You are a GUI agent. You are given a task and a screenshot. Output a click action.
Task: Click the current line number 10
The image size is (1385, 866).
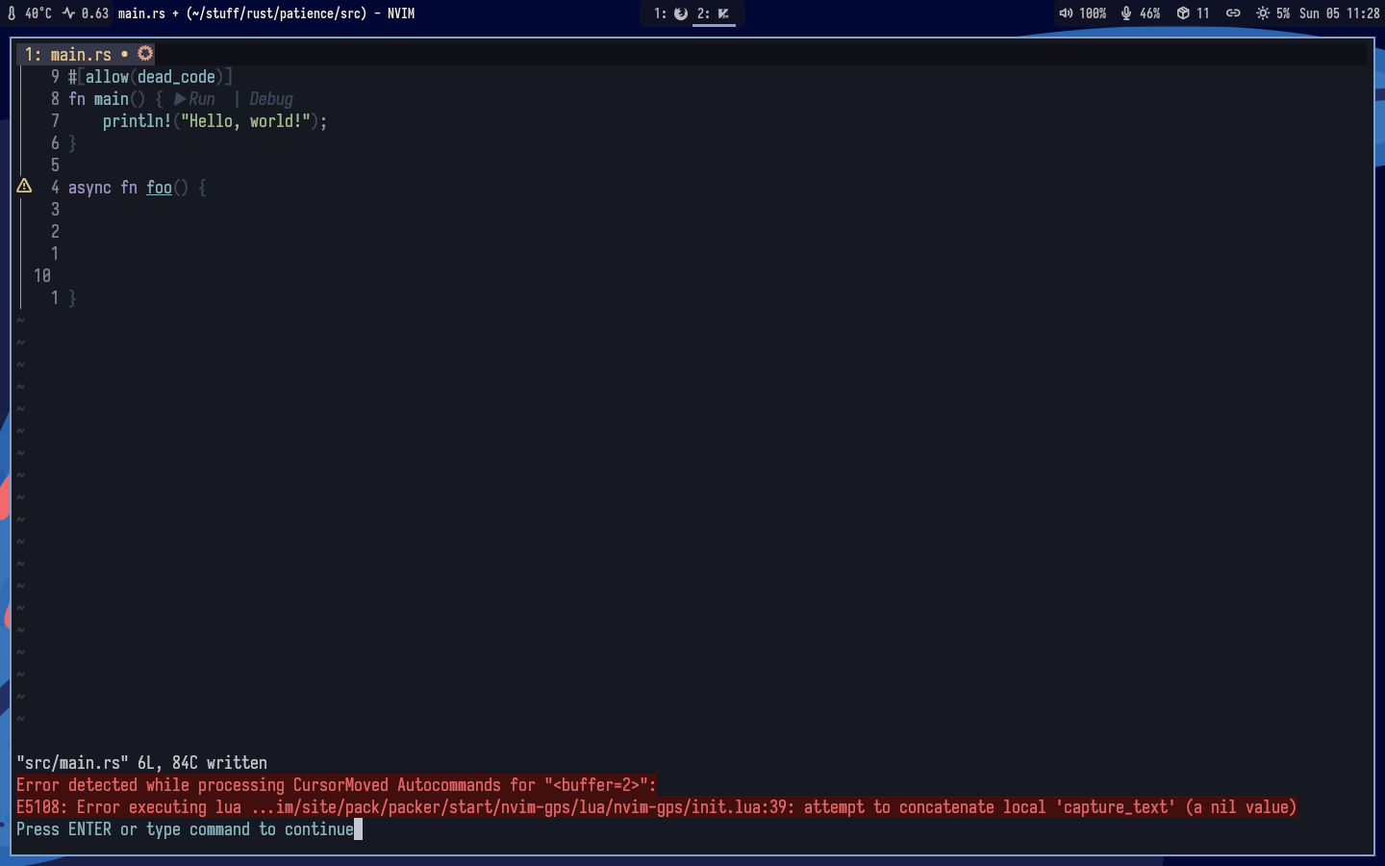click(x=42, y=276)
